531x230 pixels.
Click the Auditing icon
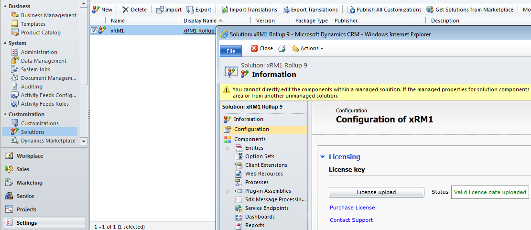(14, 87)
